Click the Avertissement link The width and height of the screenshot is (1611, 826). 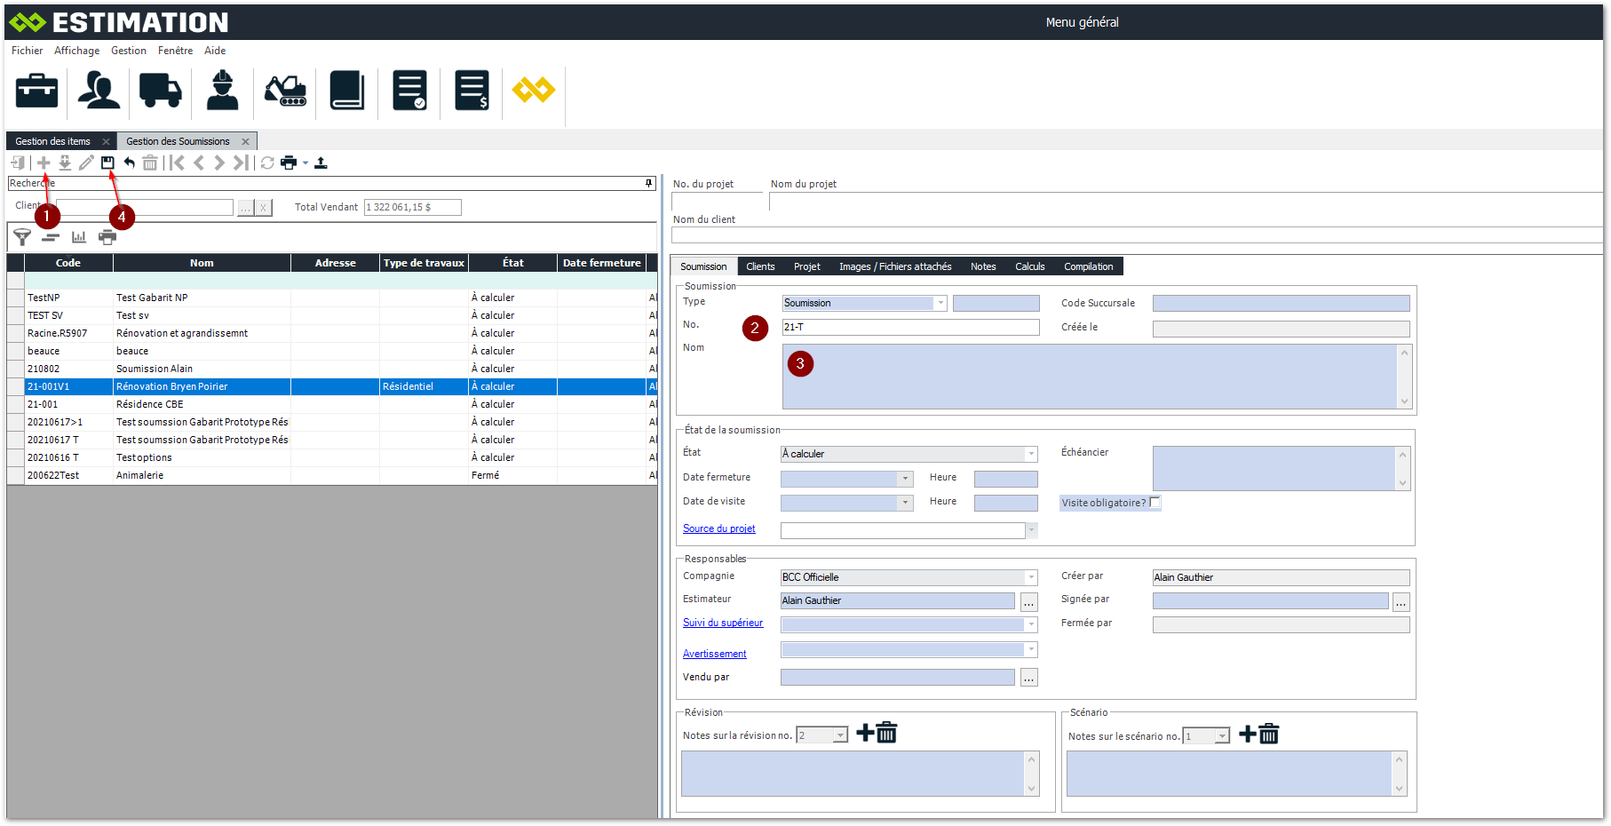click(x=714, y=654)
